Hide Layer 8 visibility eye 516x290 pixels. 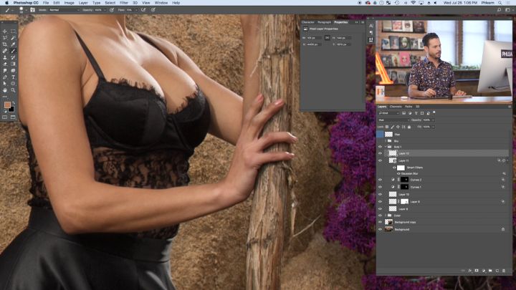point(380,209)
